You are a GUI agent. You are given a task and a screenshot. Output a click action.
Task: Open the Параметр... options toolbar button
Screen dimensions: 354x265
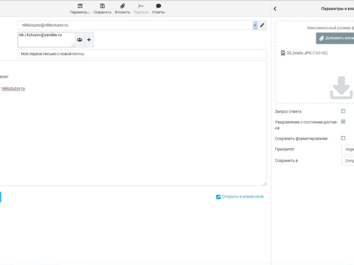(x=80, y=8)
